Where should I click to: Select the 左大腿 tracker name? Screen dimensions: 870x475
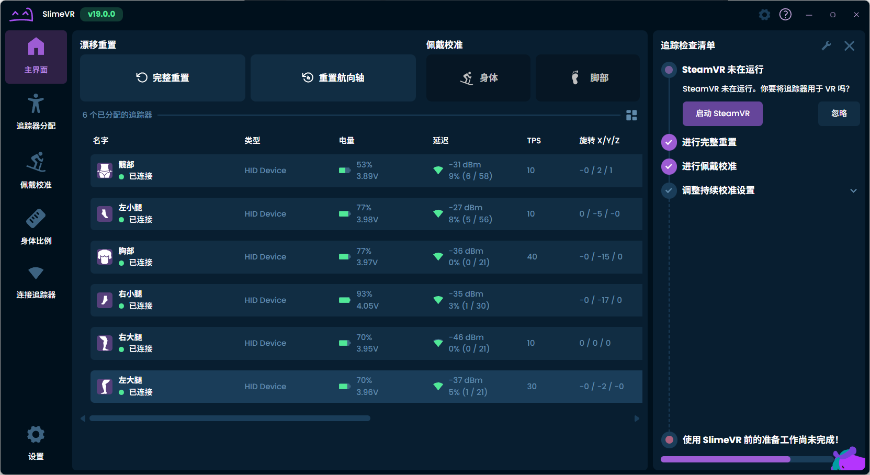(130, 380)
